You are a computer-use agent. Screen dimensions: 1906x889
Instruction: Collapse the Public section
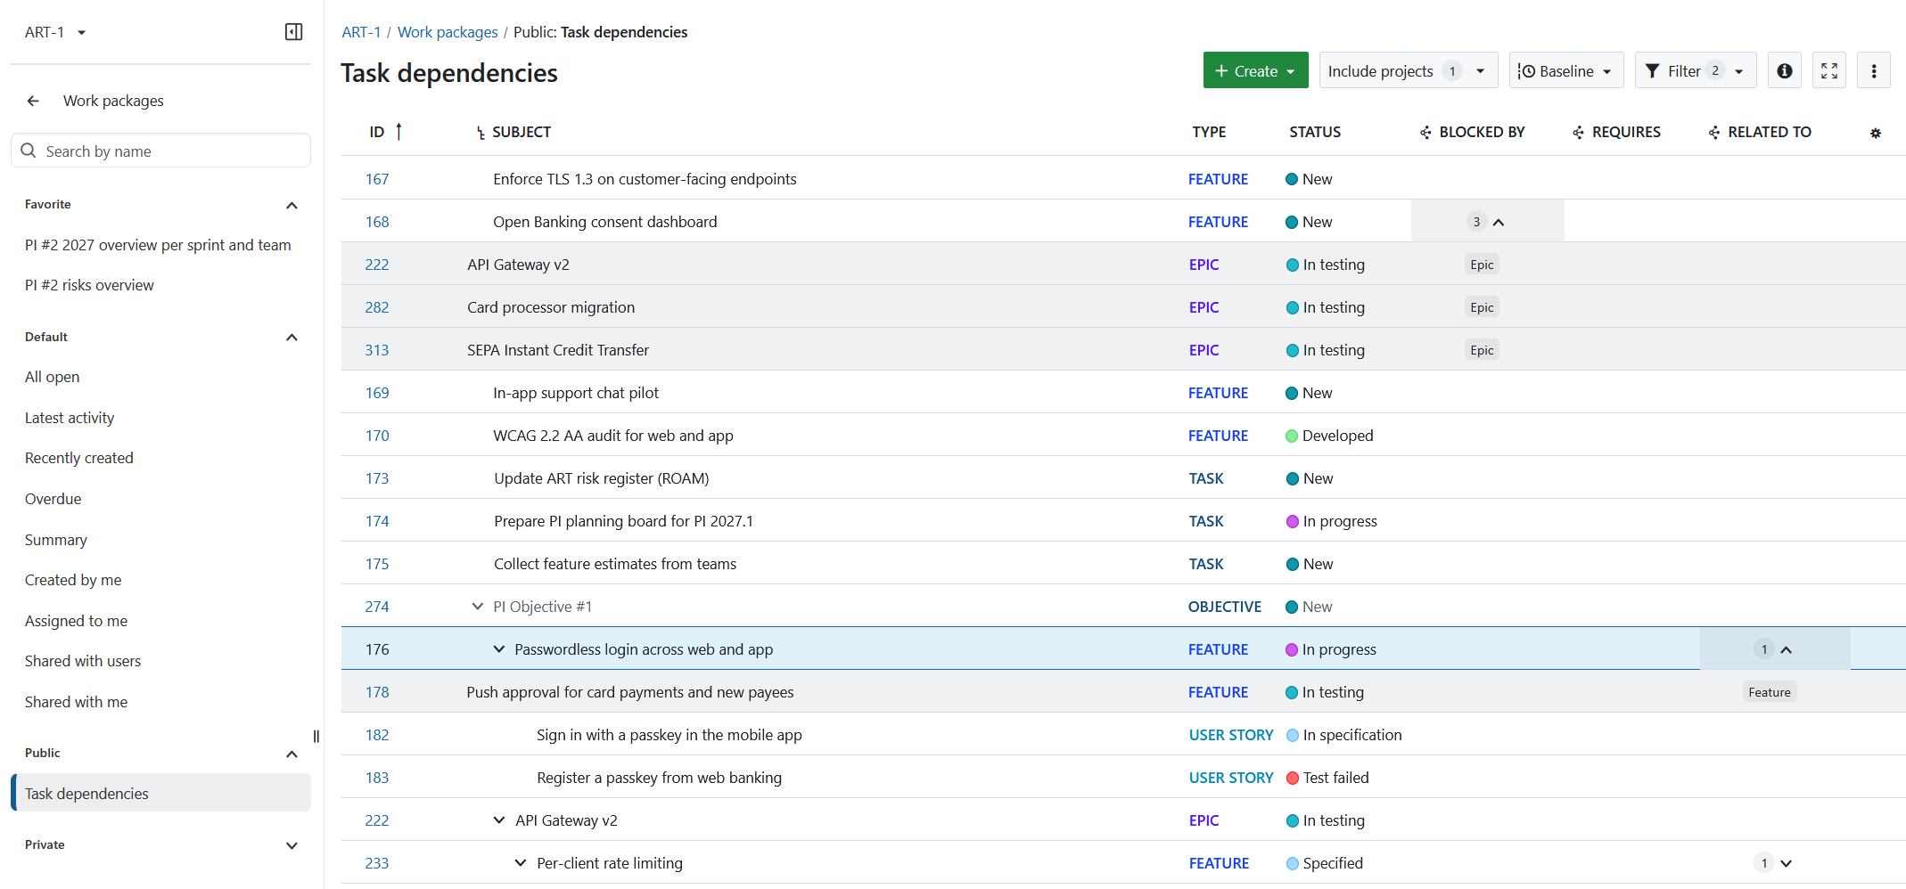click(x=292, y=754)
